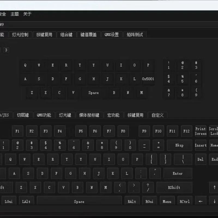
Task: Pick the left arrow keycode
Action: [201, 202]
